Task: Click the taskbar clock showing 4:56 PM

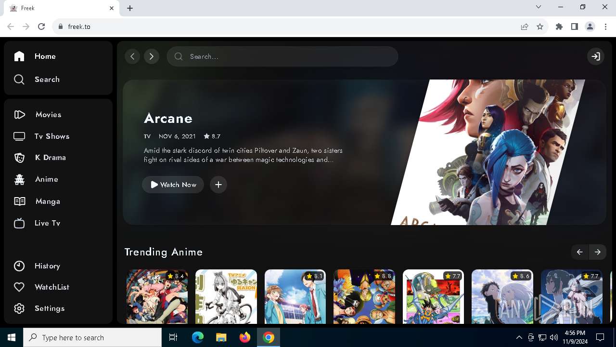Action: [x=575, y=337]
